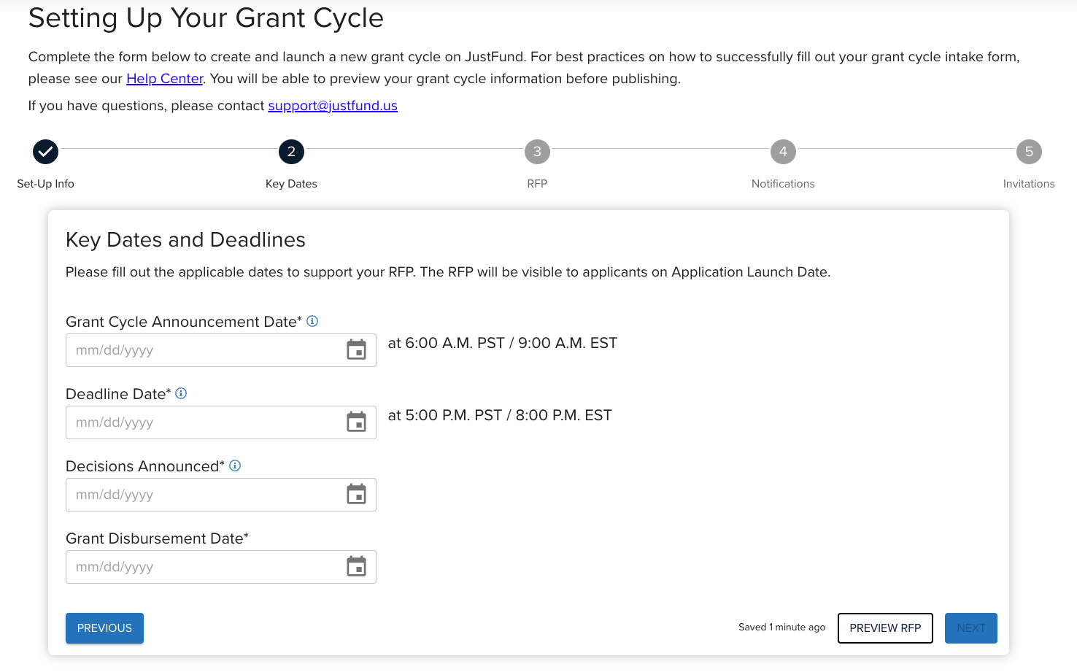
Task: Click the 'Invitations' step label
Action: pyautogui.click(x=1029, y=184)
